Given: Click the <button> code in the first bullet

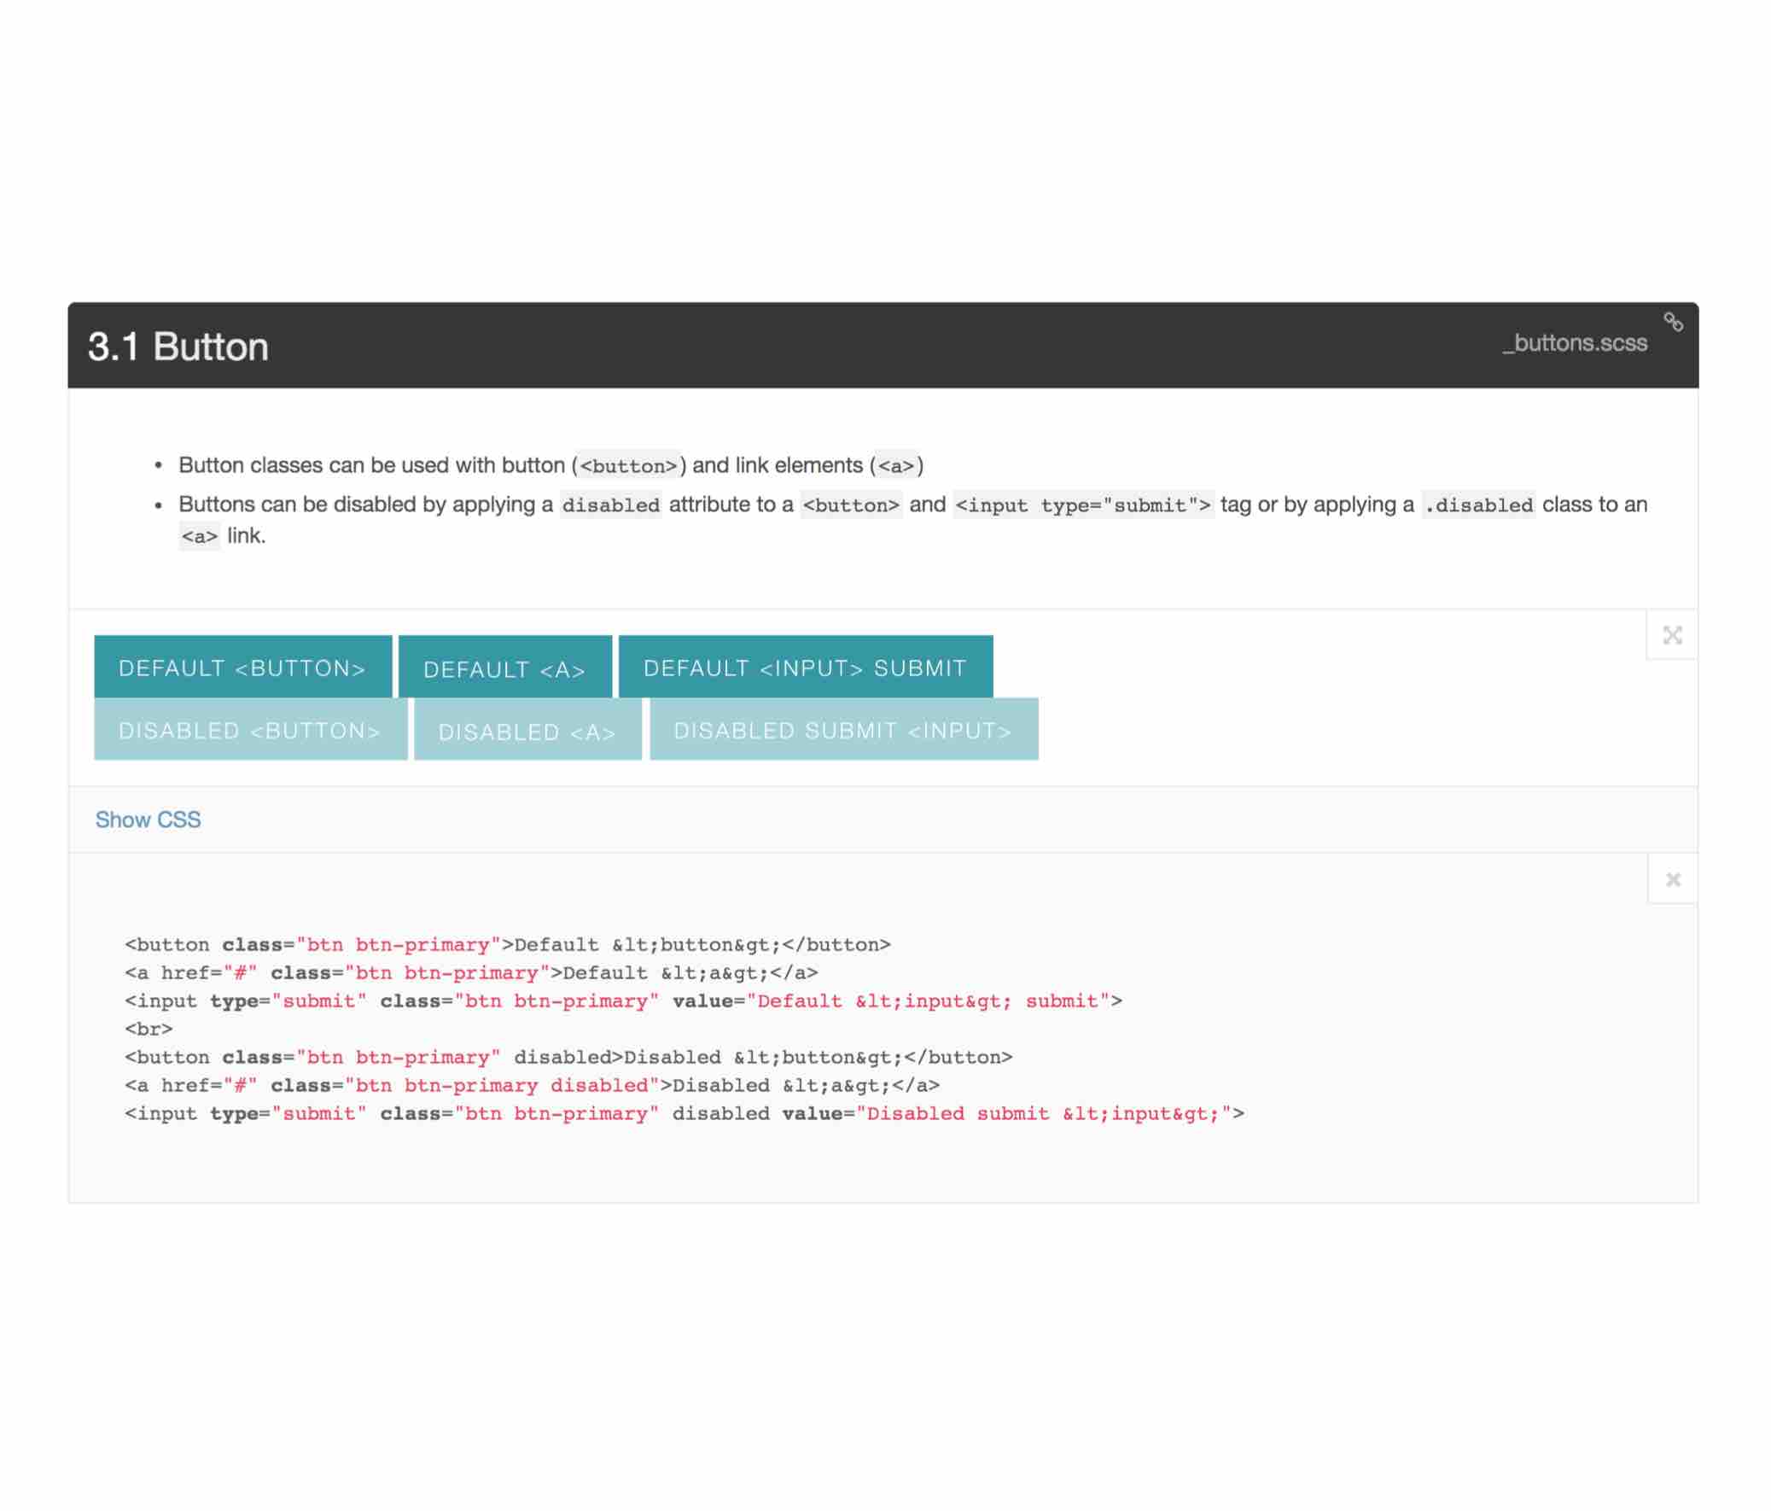Looking at the screenshot, I should pos(628,466).
